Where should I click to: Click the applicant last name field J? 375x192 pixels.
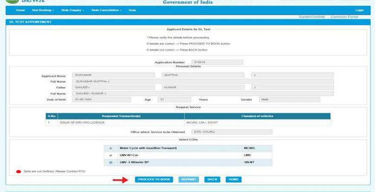coord(292,75)
